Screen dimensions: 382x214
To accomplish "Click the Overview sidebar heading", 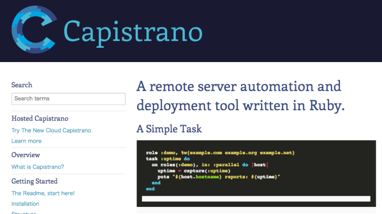I will pos(26,155).
